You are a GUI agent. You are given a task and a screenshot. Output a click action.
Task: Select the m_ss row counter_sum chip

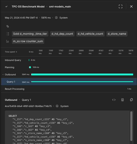(x=28, y=41)
